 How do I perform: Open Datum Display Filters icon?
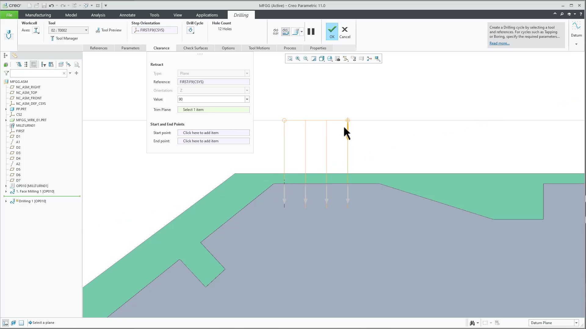pyautogui.click(x=345, y=58)
